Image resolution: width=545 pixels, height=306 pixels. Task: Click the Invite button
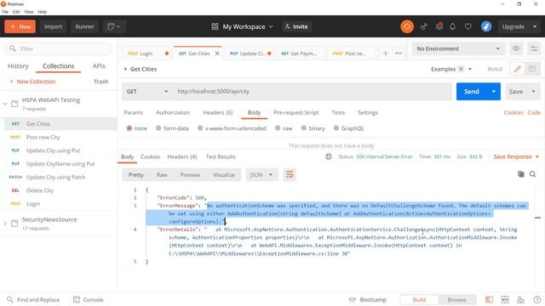(297, 26)
